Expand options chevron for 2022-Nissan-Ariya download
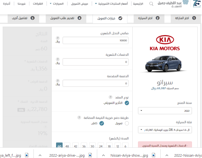The height and width of the screenshot is (158, 202). click(x=167, y=155)
